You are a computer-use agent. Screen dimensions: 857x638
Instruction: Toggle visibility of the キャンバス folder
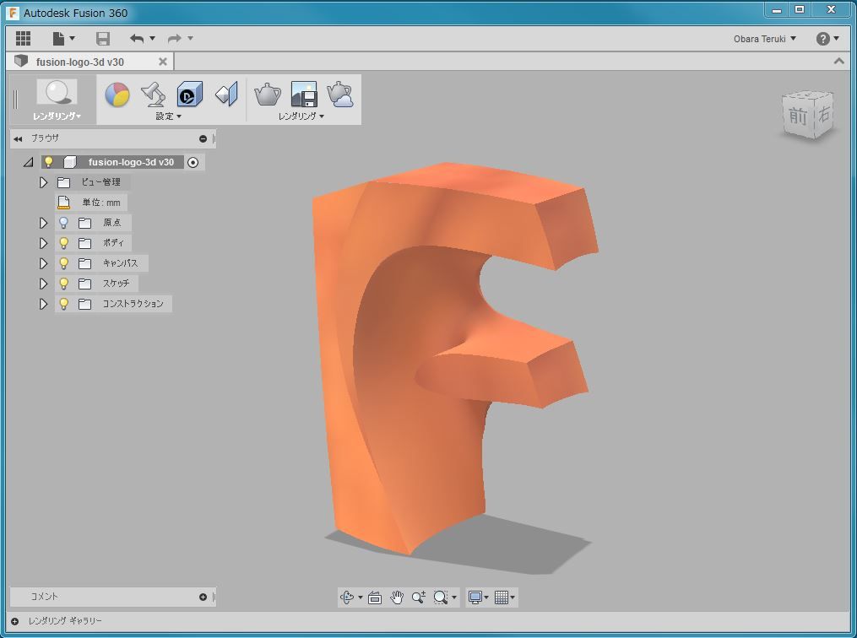click(64, 262)
